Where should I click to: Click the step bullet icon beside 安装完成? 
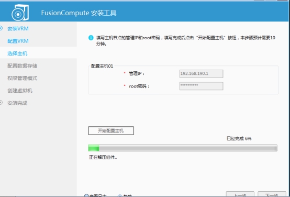coord(1,103)
